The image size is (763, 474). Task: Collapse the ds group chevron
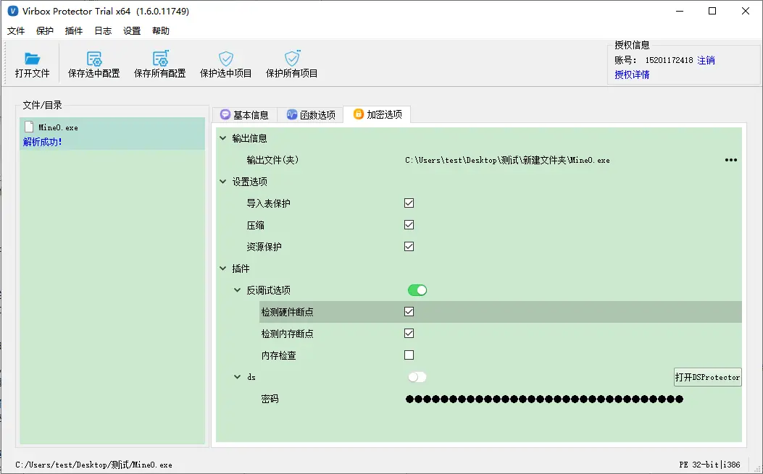(238, 377)
